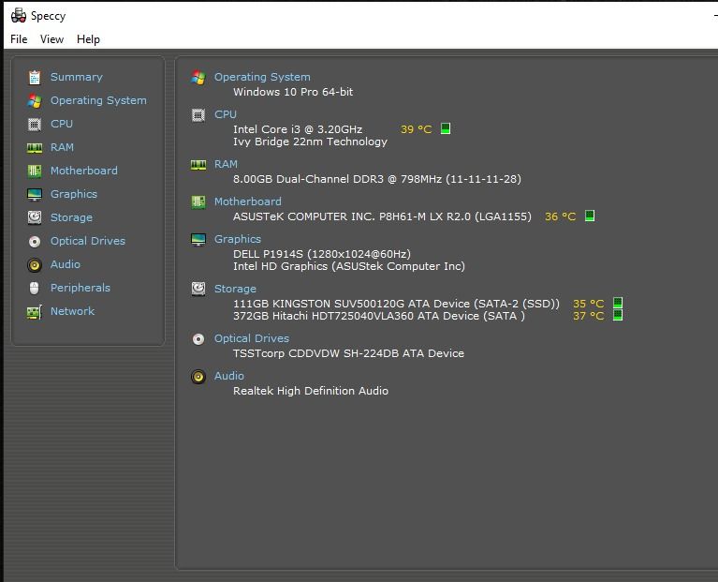
Task: Select Peripherals in the sidebar
Action: tap(81, 288)
